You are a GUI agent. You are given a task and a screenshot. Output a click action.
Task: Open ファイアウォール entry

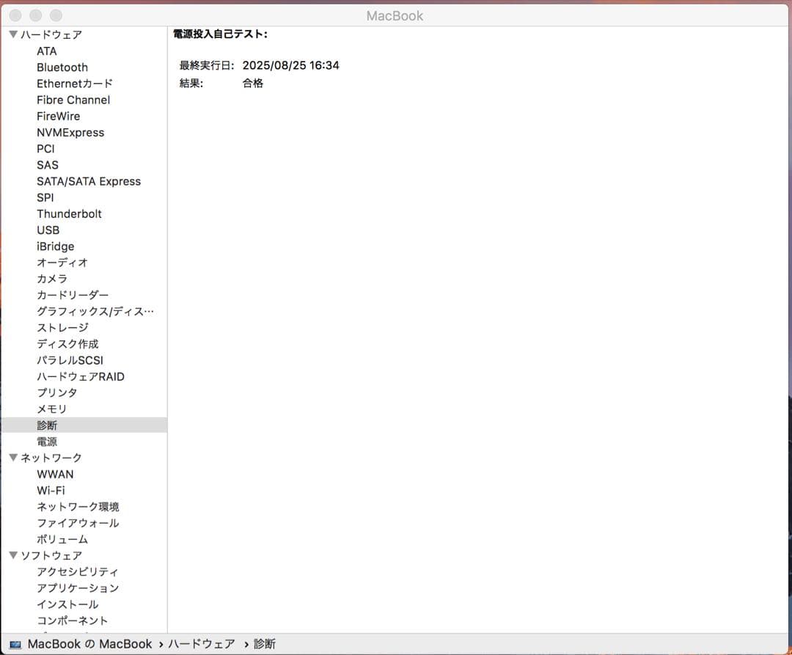pos(78,523)
